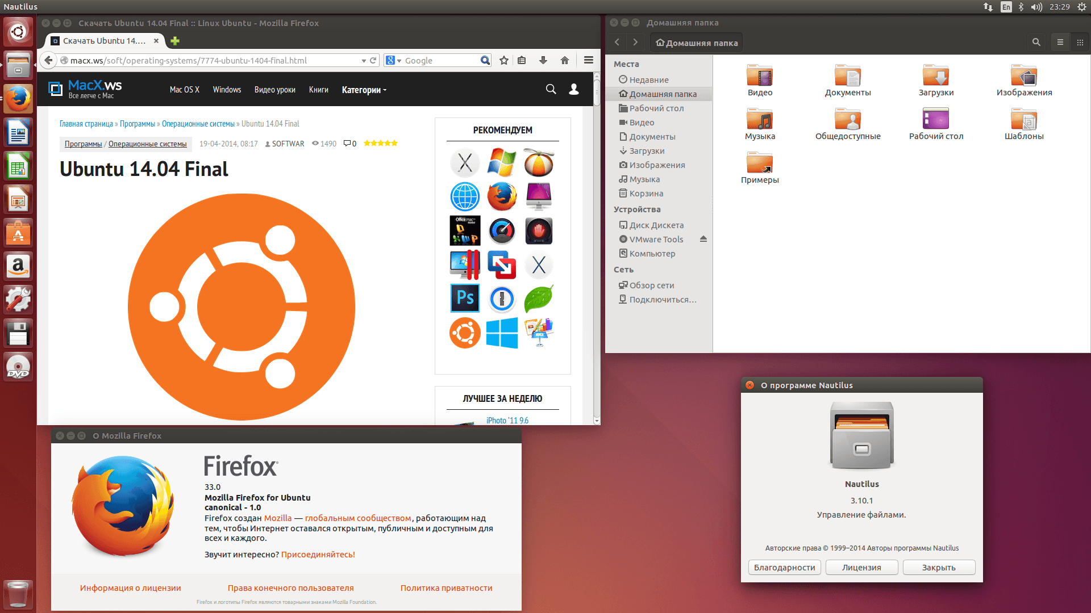Screen dimensions: 1091x613
Task: Switch Nautilus to list view
Action: [1060, 42]
